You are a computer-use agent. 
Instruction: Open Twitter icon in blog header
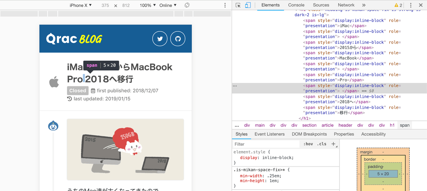[x=160, y=39]
